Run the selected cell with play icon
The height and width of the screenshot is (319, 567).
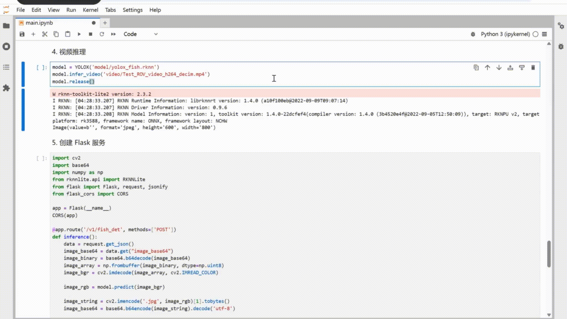pyautogui.click(x=79, y=34)
